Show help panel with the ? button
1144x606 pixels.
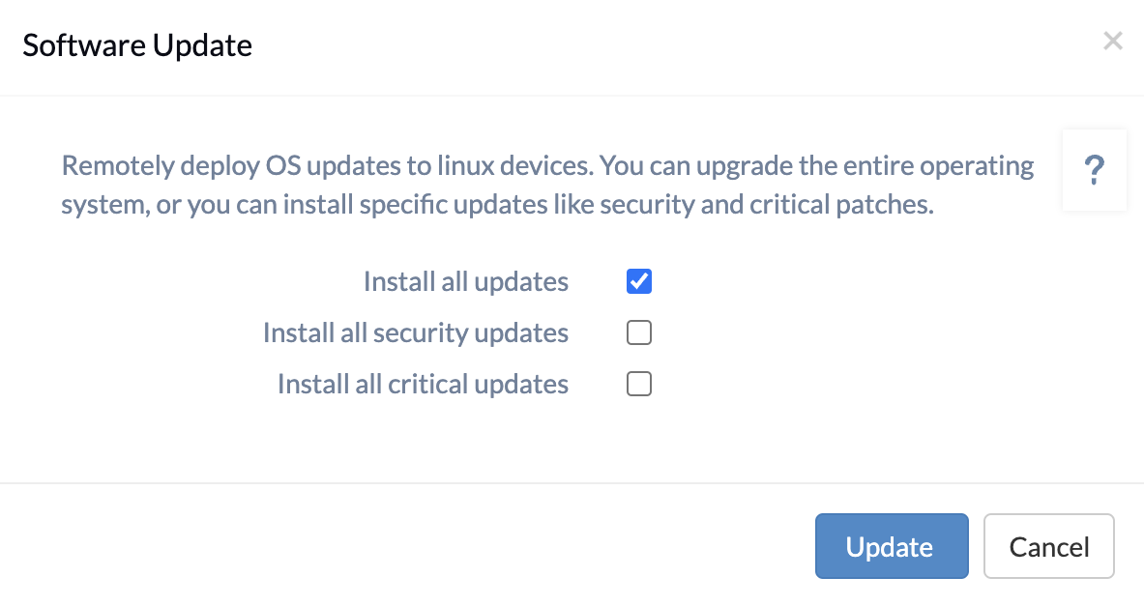pos(1095,170)
